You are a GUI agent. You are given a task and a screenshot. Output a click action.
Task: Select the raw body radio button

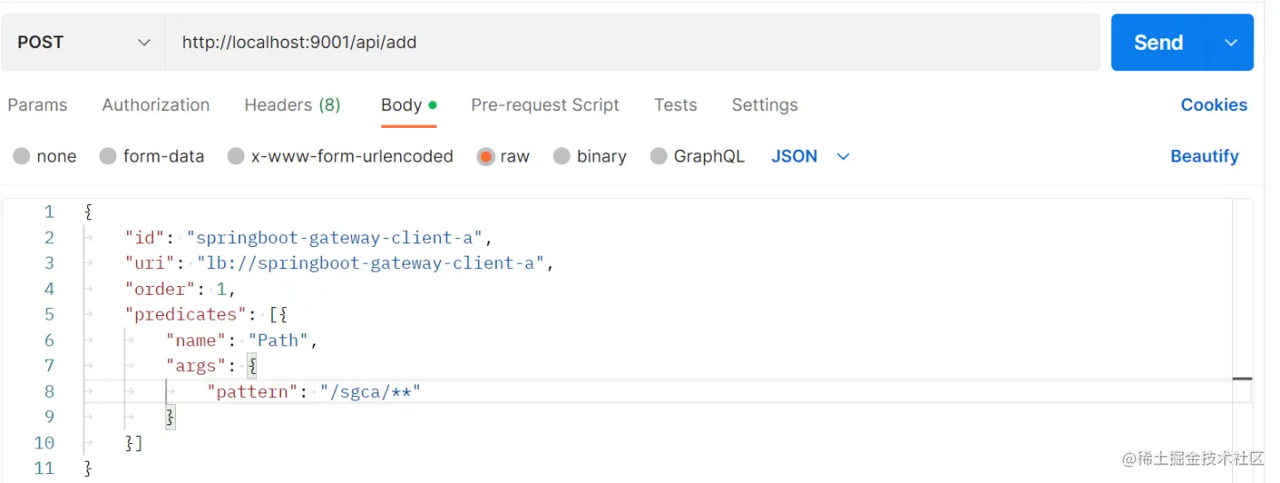click(x=485, y=156)
